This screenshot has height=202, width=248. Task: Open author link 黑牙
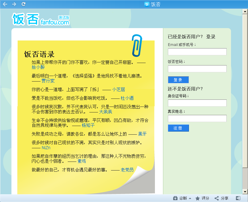click(x=142, y=134)
